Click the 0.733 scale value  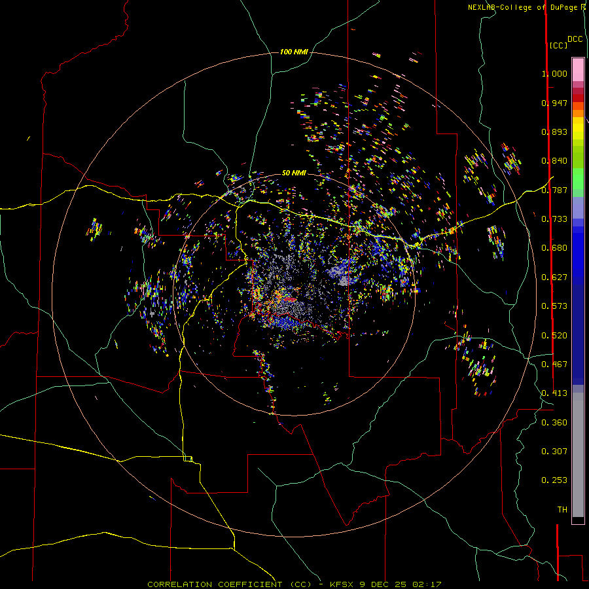pos(554,219)
